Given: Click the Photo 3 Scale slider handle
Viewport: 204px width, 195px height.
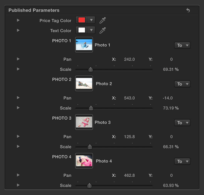Looking at the screenshot, I should pyautogui.click(x=90, y=146).
